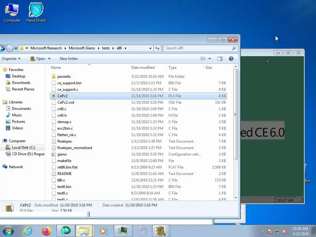Open the Music library
This screenshot has width=316, height=237.
click(x=17, y=115)
